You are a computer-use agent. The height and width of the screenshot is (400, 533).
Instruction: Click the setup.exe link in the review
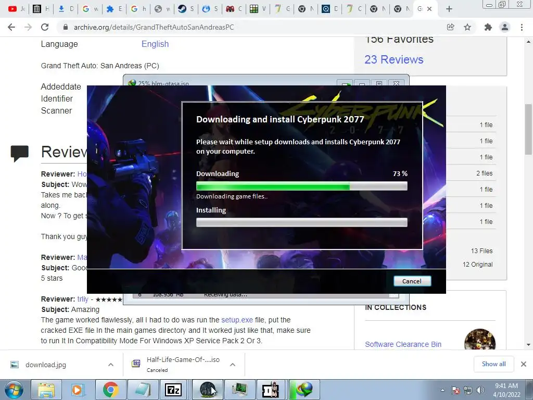(237, 320)
